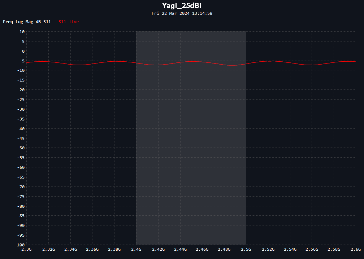Click the 'S11 live' red legend label

point(69,22)
